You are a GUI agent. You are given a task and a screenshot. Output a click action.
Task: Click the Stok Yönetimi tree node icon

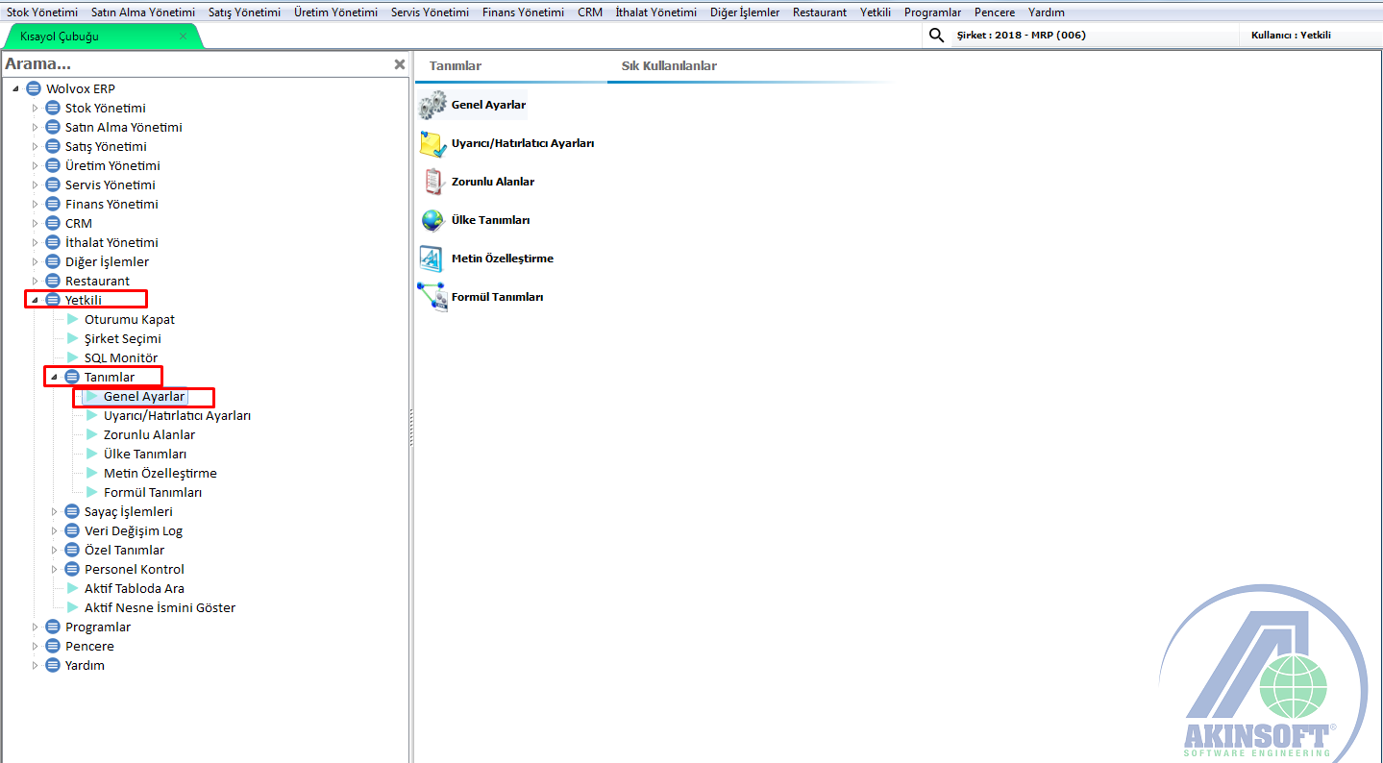[x=53, y=108]
